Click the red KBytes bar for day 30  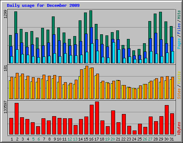(x=167, y=120)
